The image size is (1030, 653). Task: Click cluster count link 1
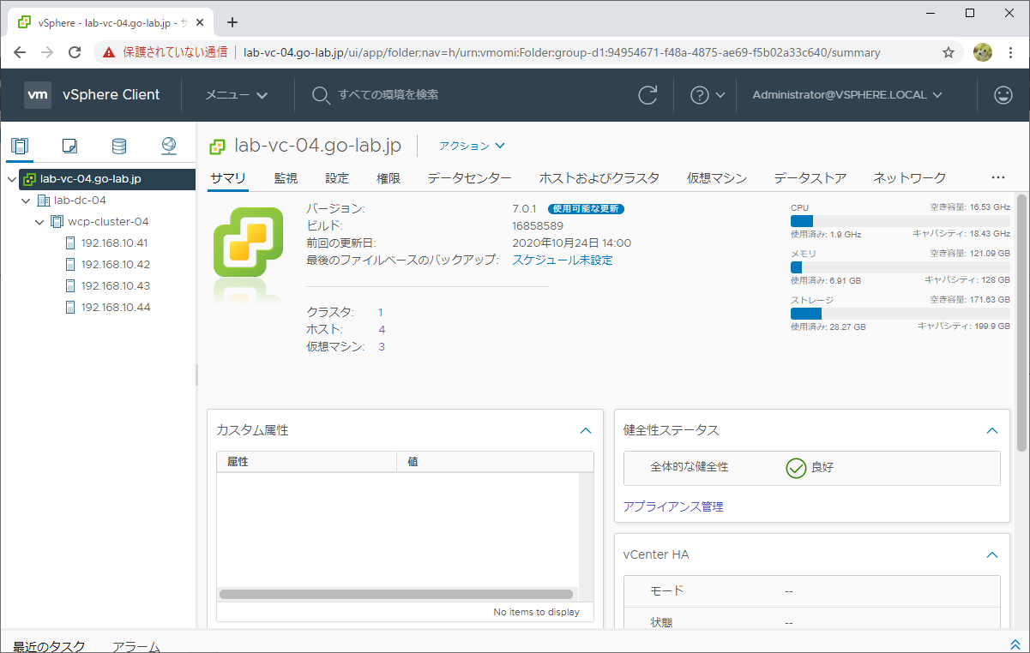tap(381, 313)
